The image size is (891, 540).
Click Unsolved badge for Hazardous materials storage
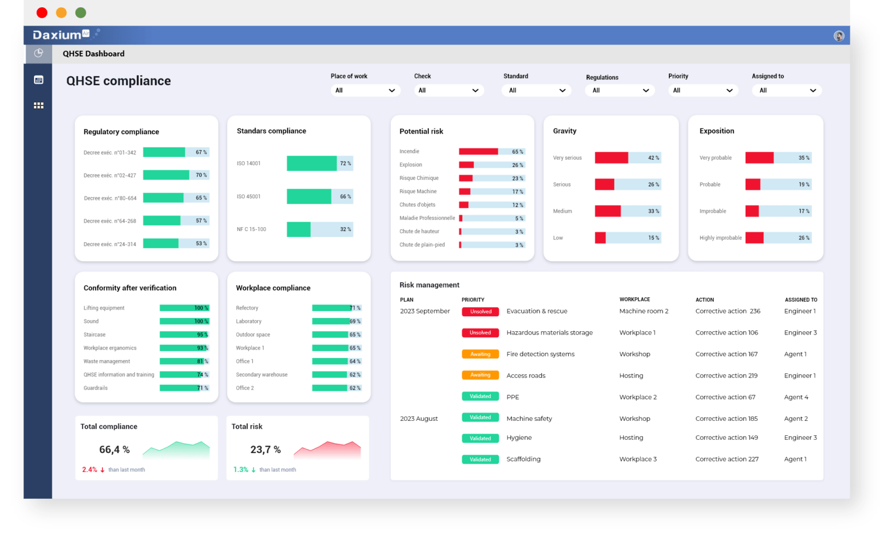coord(480,333)
